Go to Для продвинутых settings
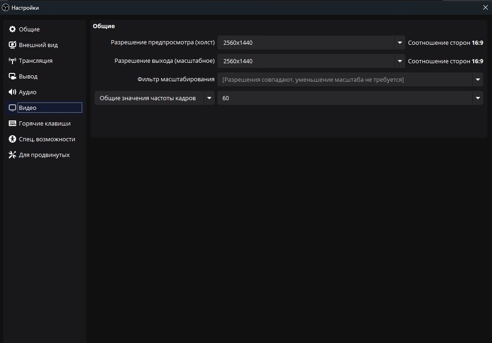Screen dimensions: 492x343 point(45,155)
